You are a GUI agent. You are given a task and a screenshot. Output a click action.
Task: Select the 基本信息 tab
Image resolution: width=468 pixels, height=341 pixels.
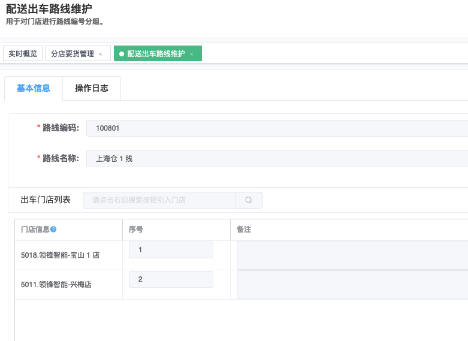34,88
